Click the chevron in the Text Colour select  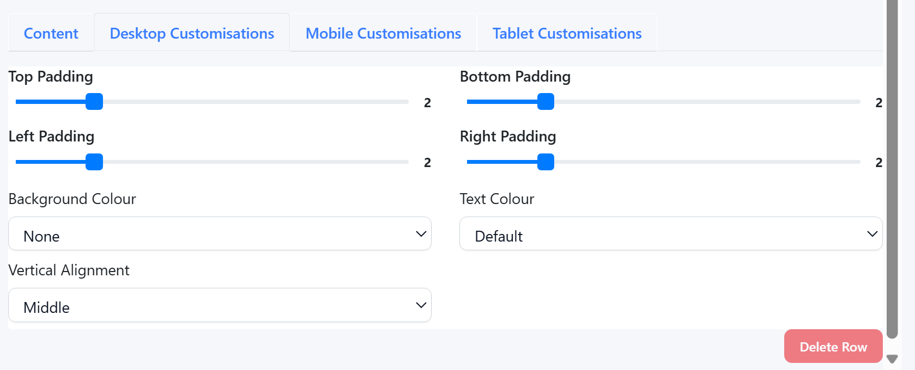(872, 234)
